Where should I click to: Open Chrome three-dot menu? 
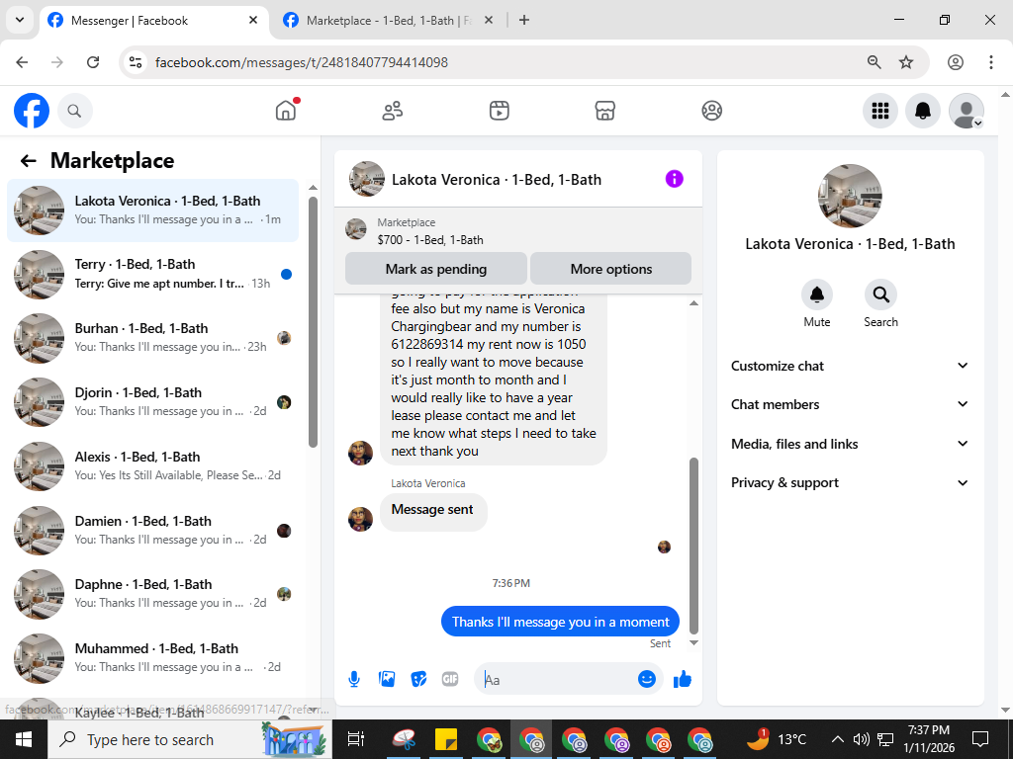(991, 62)
